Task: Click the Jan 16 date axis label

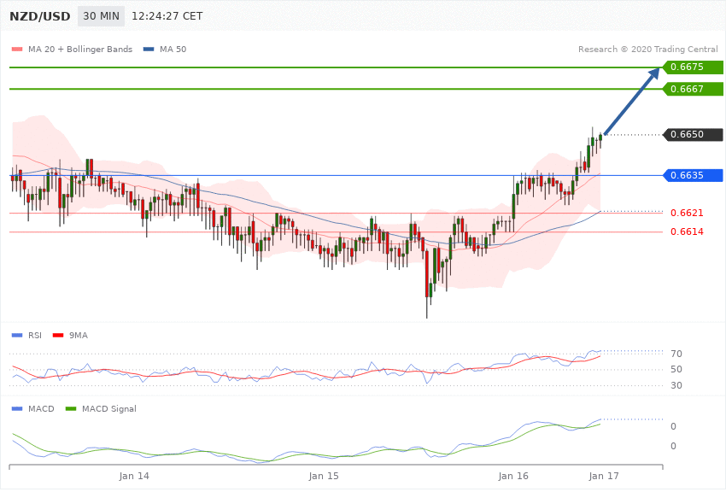Action: 513,476
